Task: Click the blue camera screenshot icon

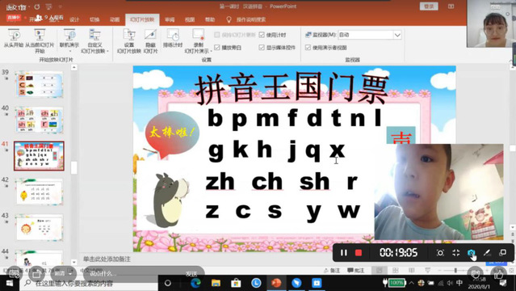Action: click(x=472, y=253)
